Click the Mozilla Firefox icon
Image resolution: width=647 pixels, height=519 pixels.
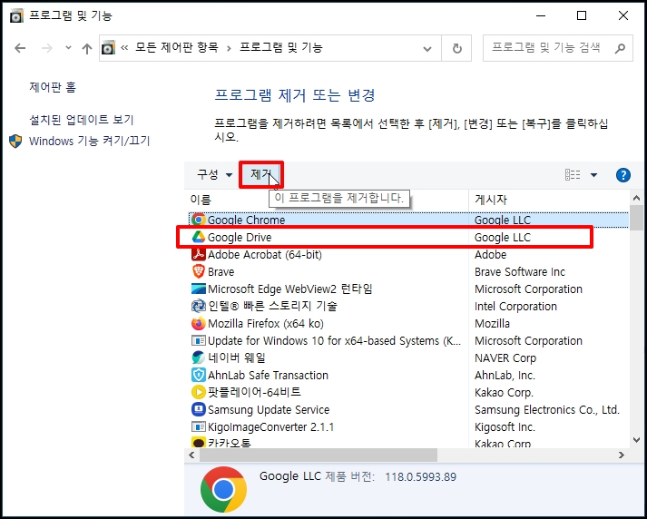pyautogui.click(x=199, y=323)
